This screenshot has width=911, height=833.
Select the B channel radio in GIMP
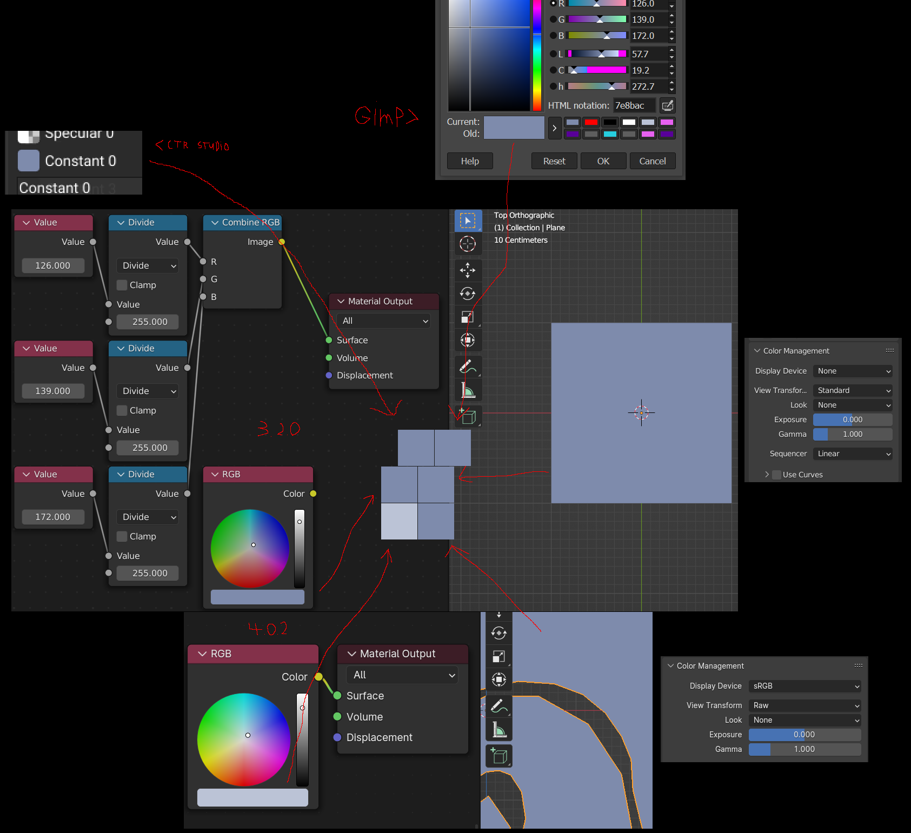click(x=553, y=36)
